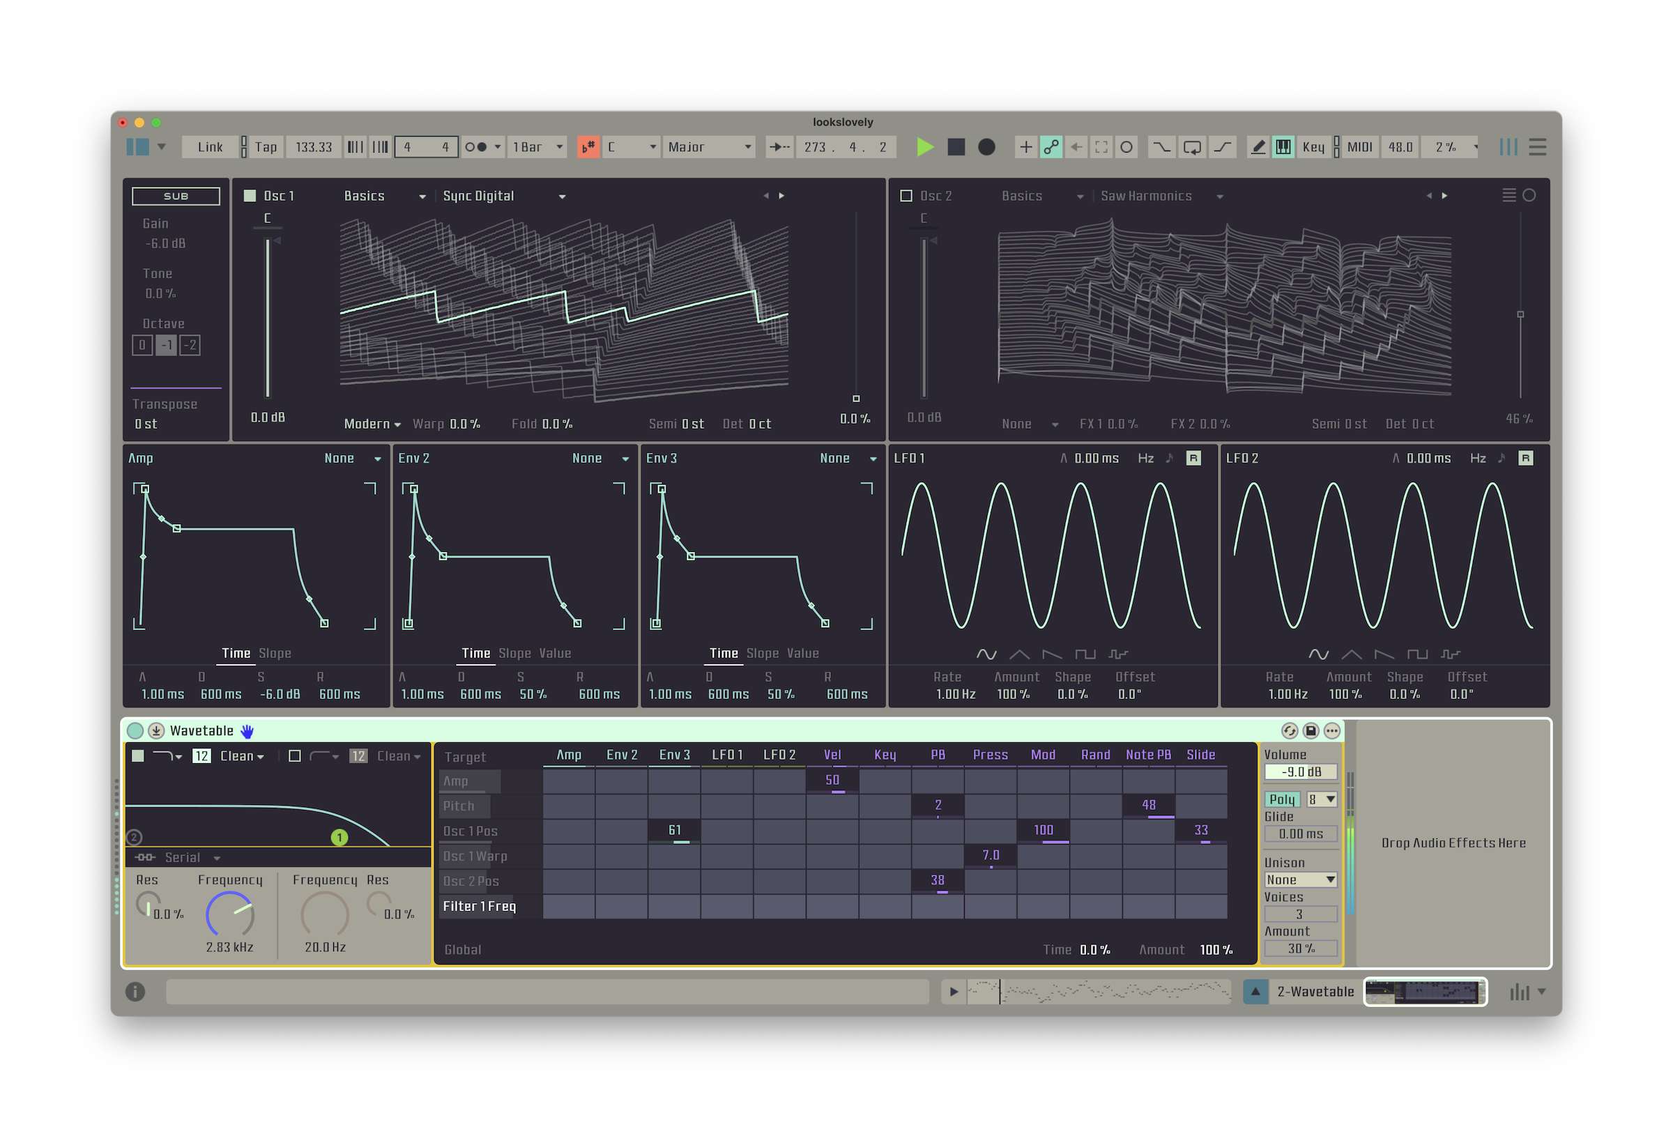Click the Save Preset disk icon
The width and height of the screenshot is (1673, 1127).
click(1311, 731)
